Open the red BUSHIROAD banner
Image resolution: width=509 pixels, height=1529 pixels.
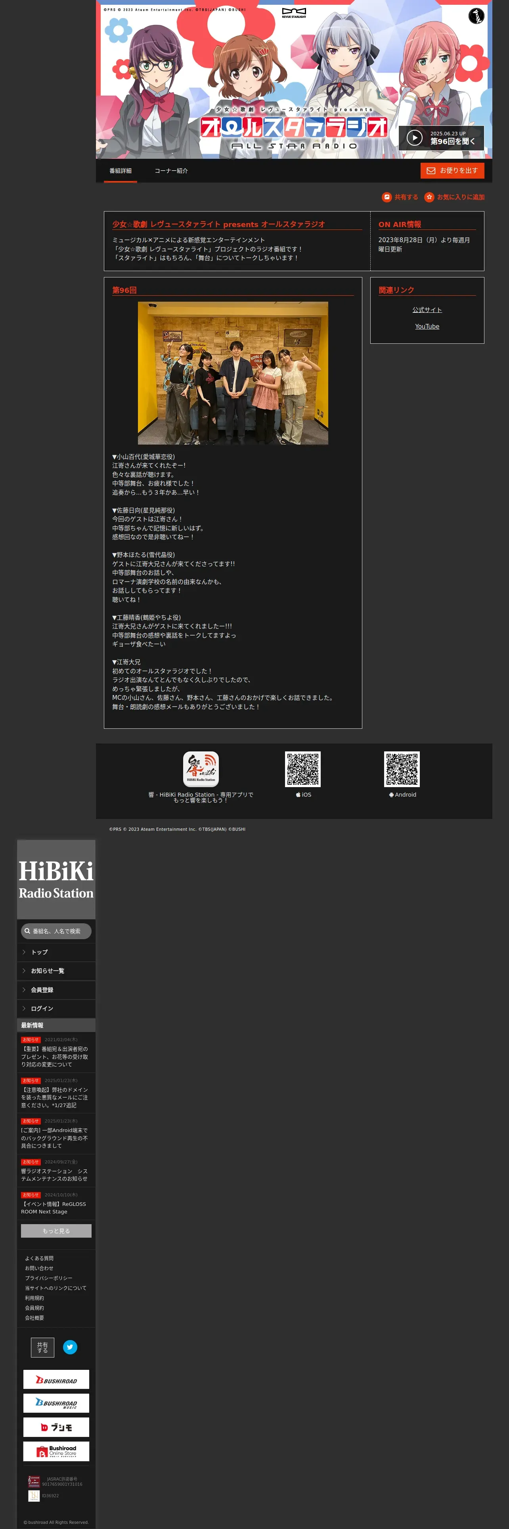click(x=56, y=1380)
